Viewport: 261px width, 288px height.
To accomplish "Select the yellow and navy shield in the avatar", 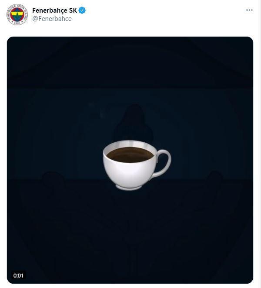I will (17, 14).
